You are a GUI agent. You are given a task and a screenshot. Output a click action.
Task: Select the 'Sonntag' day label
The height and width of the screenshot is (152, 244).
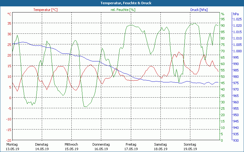pyautogui.click(x=190, y=144)
